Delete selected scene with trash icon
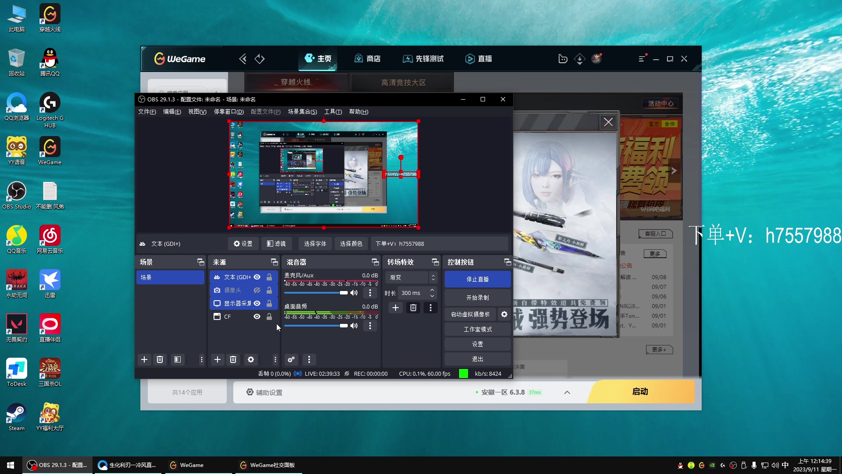This screenshot has width=842, height=474. click(x=160, y=359)
